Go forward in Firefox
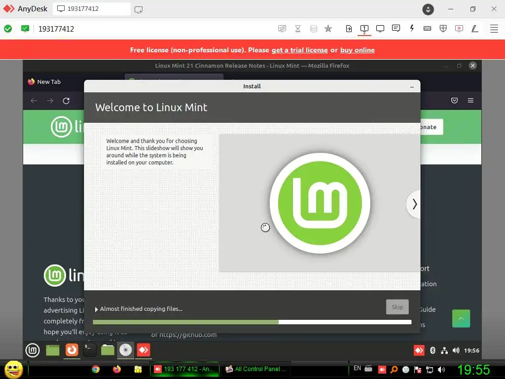505x379 pixels. (50, 101)
